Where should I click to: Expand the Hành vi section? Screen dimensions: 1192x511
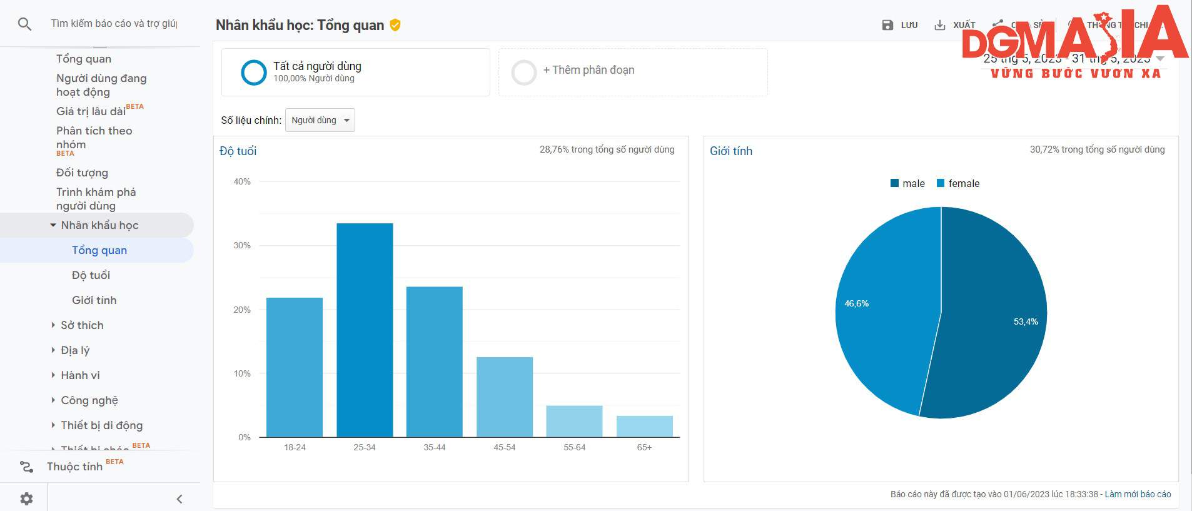[53, 375]
